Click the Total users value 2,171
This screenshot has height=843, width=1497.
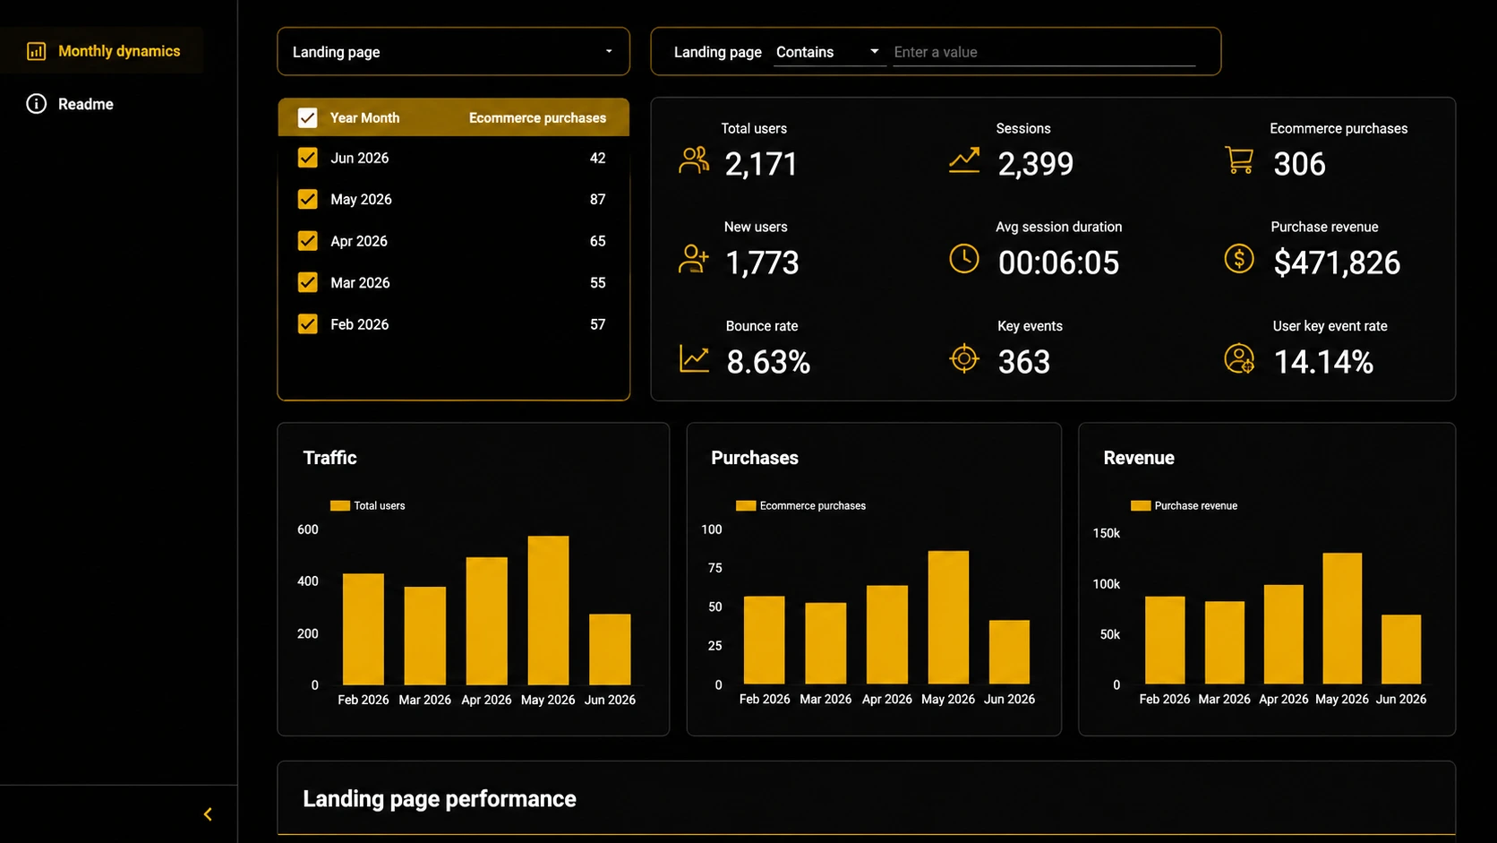[761, 164]
